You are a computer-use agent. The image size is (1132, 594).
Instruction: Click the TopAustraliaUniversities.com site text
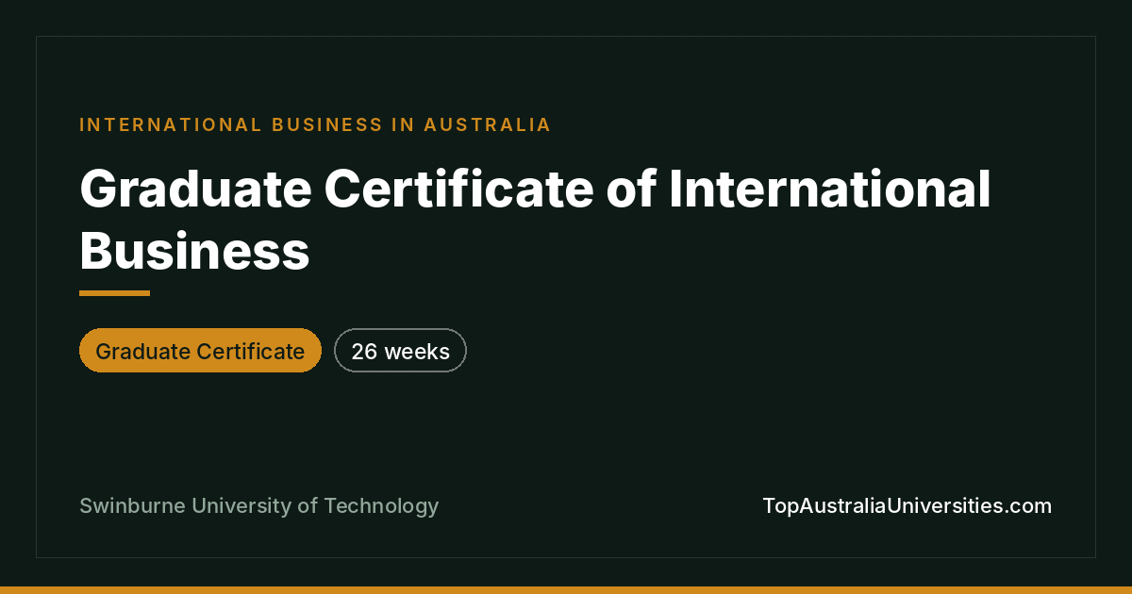(907, 505)
